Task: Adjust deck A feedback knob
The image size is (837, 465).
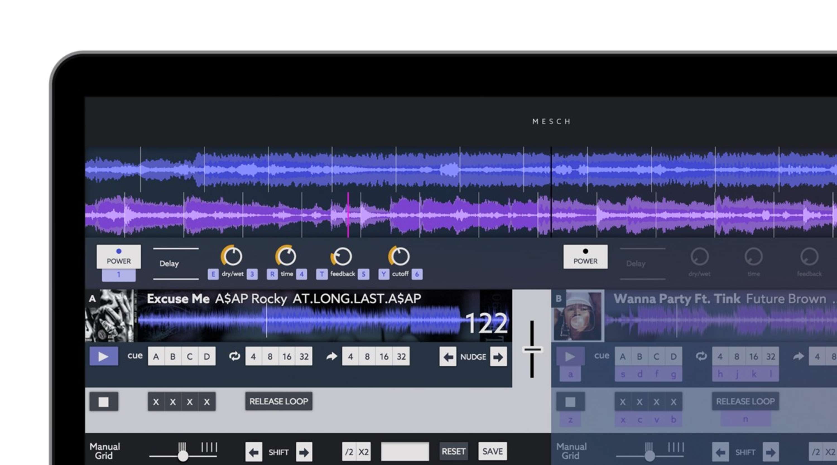Action: pyautogui.click(x=341, y=256)
